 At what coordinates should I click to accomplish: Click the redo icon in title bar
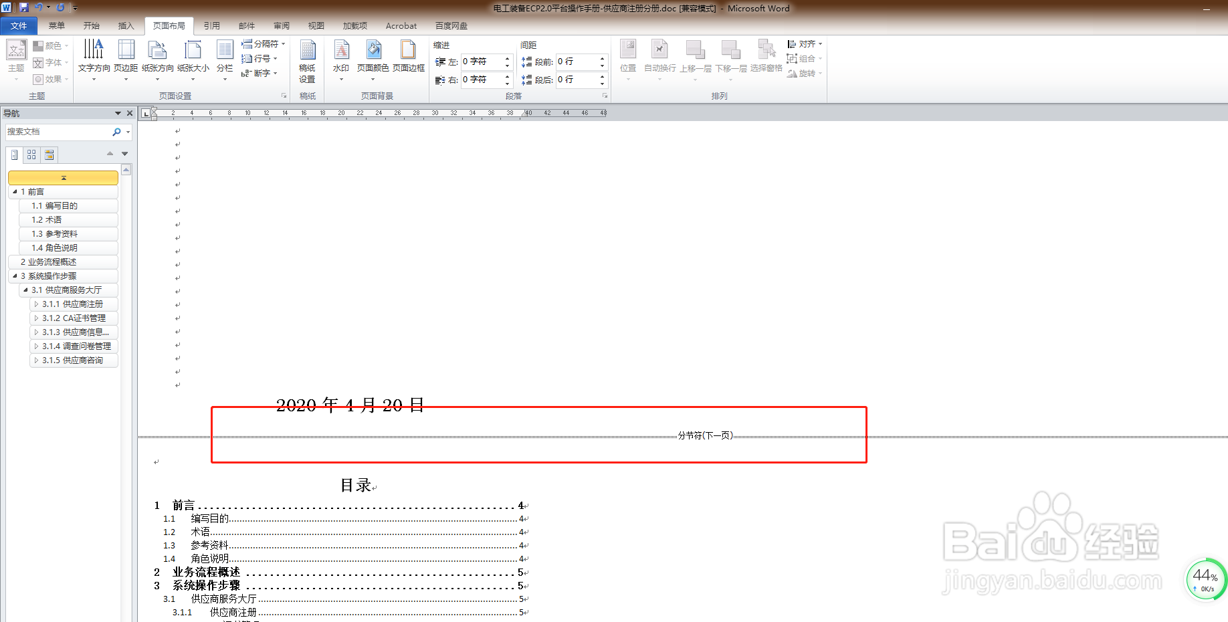tap(60, 7)
